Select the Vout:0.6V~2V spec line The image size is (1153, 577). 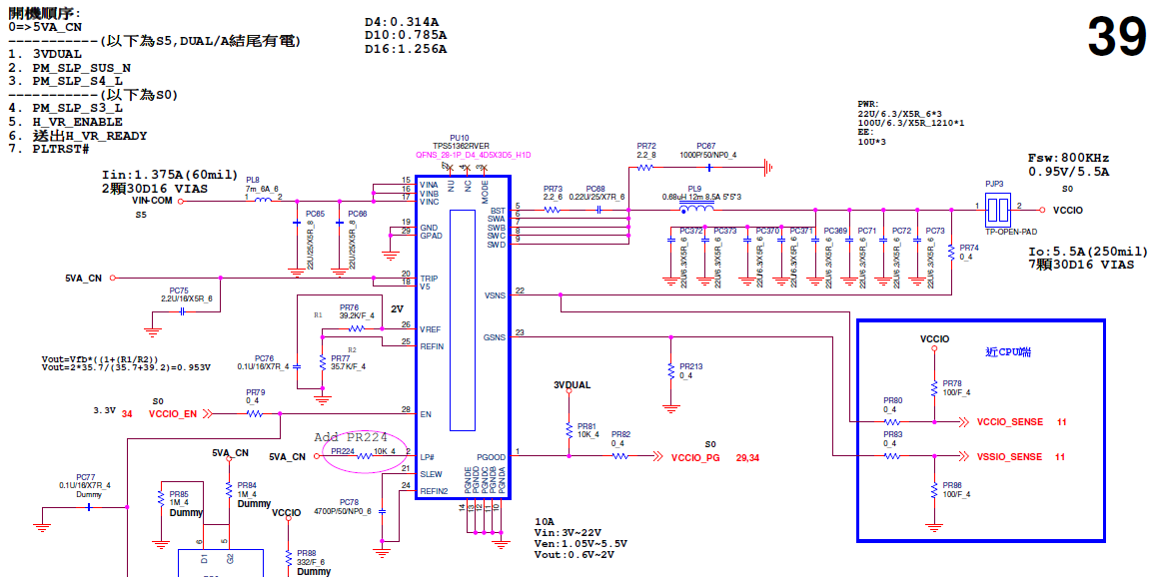pyautogui.click(x=575, y=555)
